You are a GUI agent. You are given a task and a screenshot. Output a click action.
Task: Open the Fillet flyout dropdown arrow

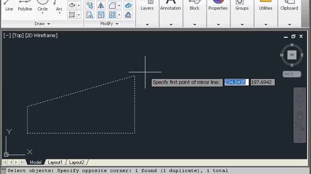tap(119, 5)
